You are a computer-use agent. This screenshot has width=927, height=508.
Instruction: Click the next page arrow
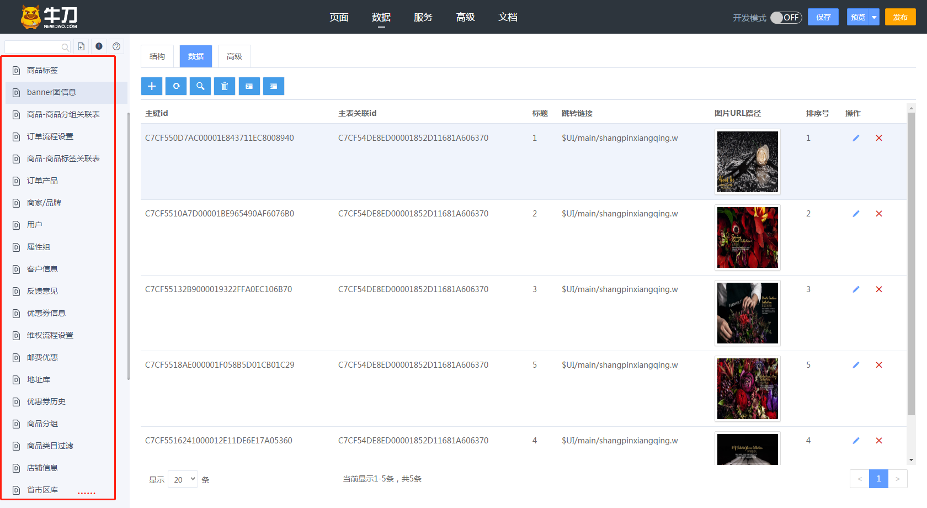898,479
